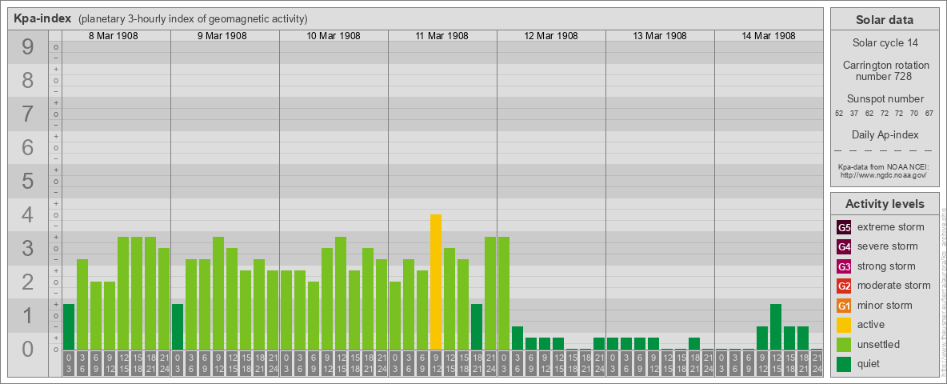This screenshot has height=384, width=947.
Task: Click the 14 Mar 1908 date header
Action: pos(769,36)
